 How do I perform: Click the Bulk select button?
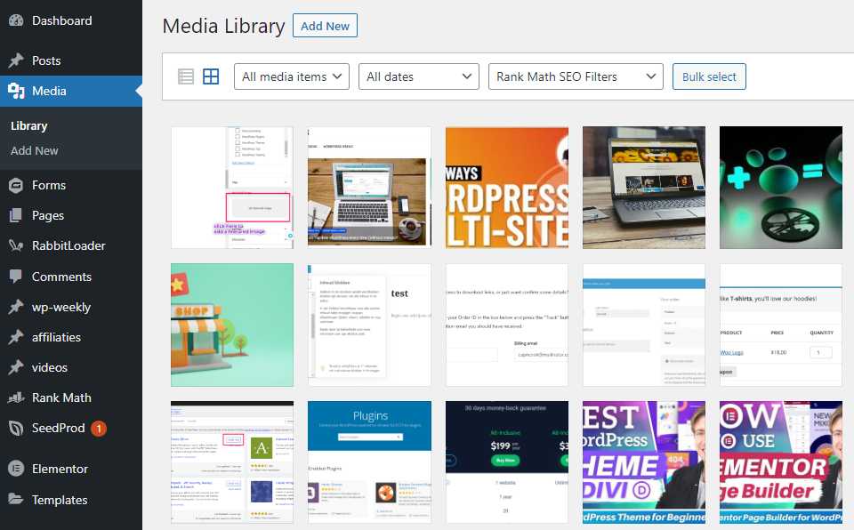709,76
